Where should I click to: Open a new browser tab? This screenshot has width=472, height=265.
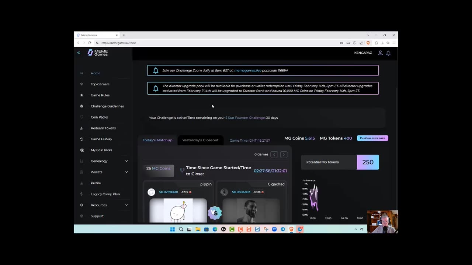[x=124, y=35]
